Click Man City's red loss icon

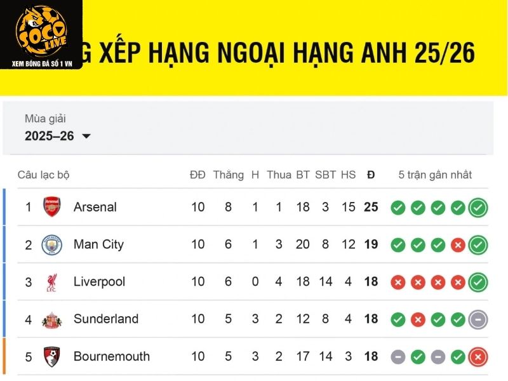pyautogui.click(x=458, y=245)
